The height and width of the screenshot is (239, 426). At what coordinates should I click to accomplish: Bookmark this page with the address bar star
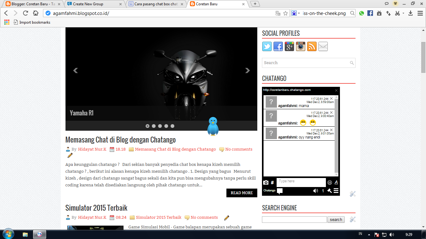coord(285,13)
